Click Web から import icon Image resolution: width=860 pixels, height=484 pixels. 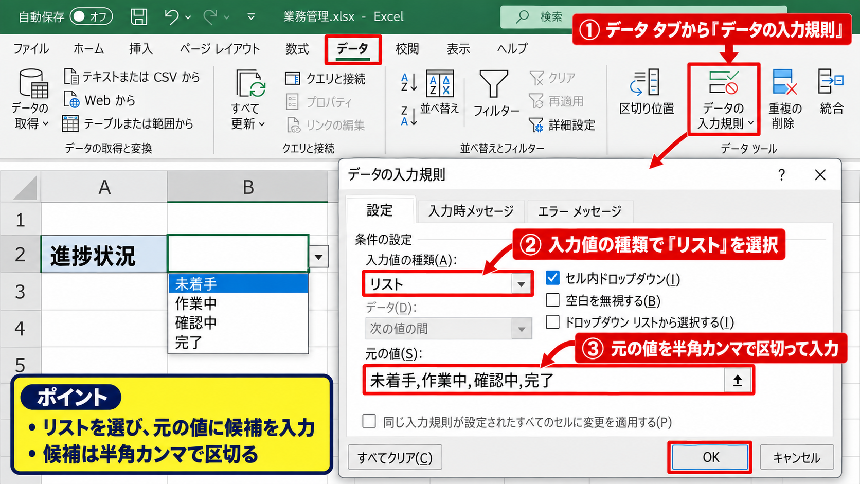71,100
